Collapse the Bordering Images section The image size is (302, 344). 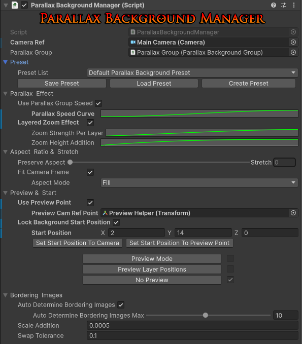tap(6, 295)
